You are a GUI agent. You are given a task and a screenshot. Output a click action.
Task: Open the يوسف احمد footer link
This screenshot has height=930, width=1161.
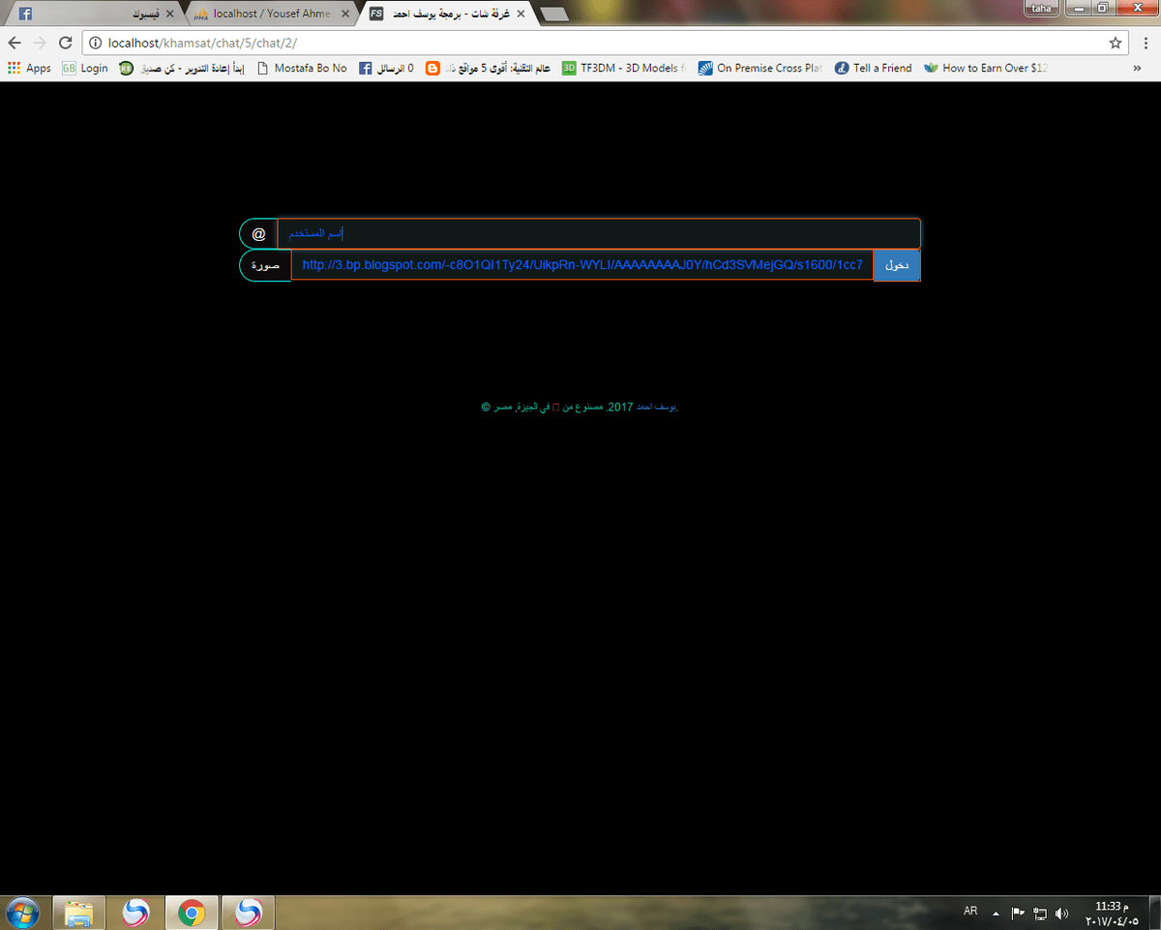(x=657, y=407)
